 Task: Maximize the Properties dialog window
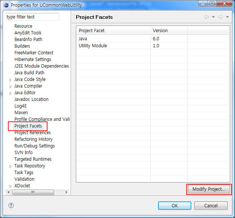[212, 4]
